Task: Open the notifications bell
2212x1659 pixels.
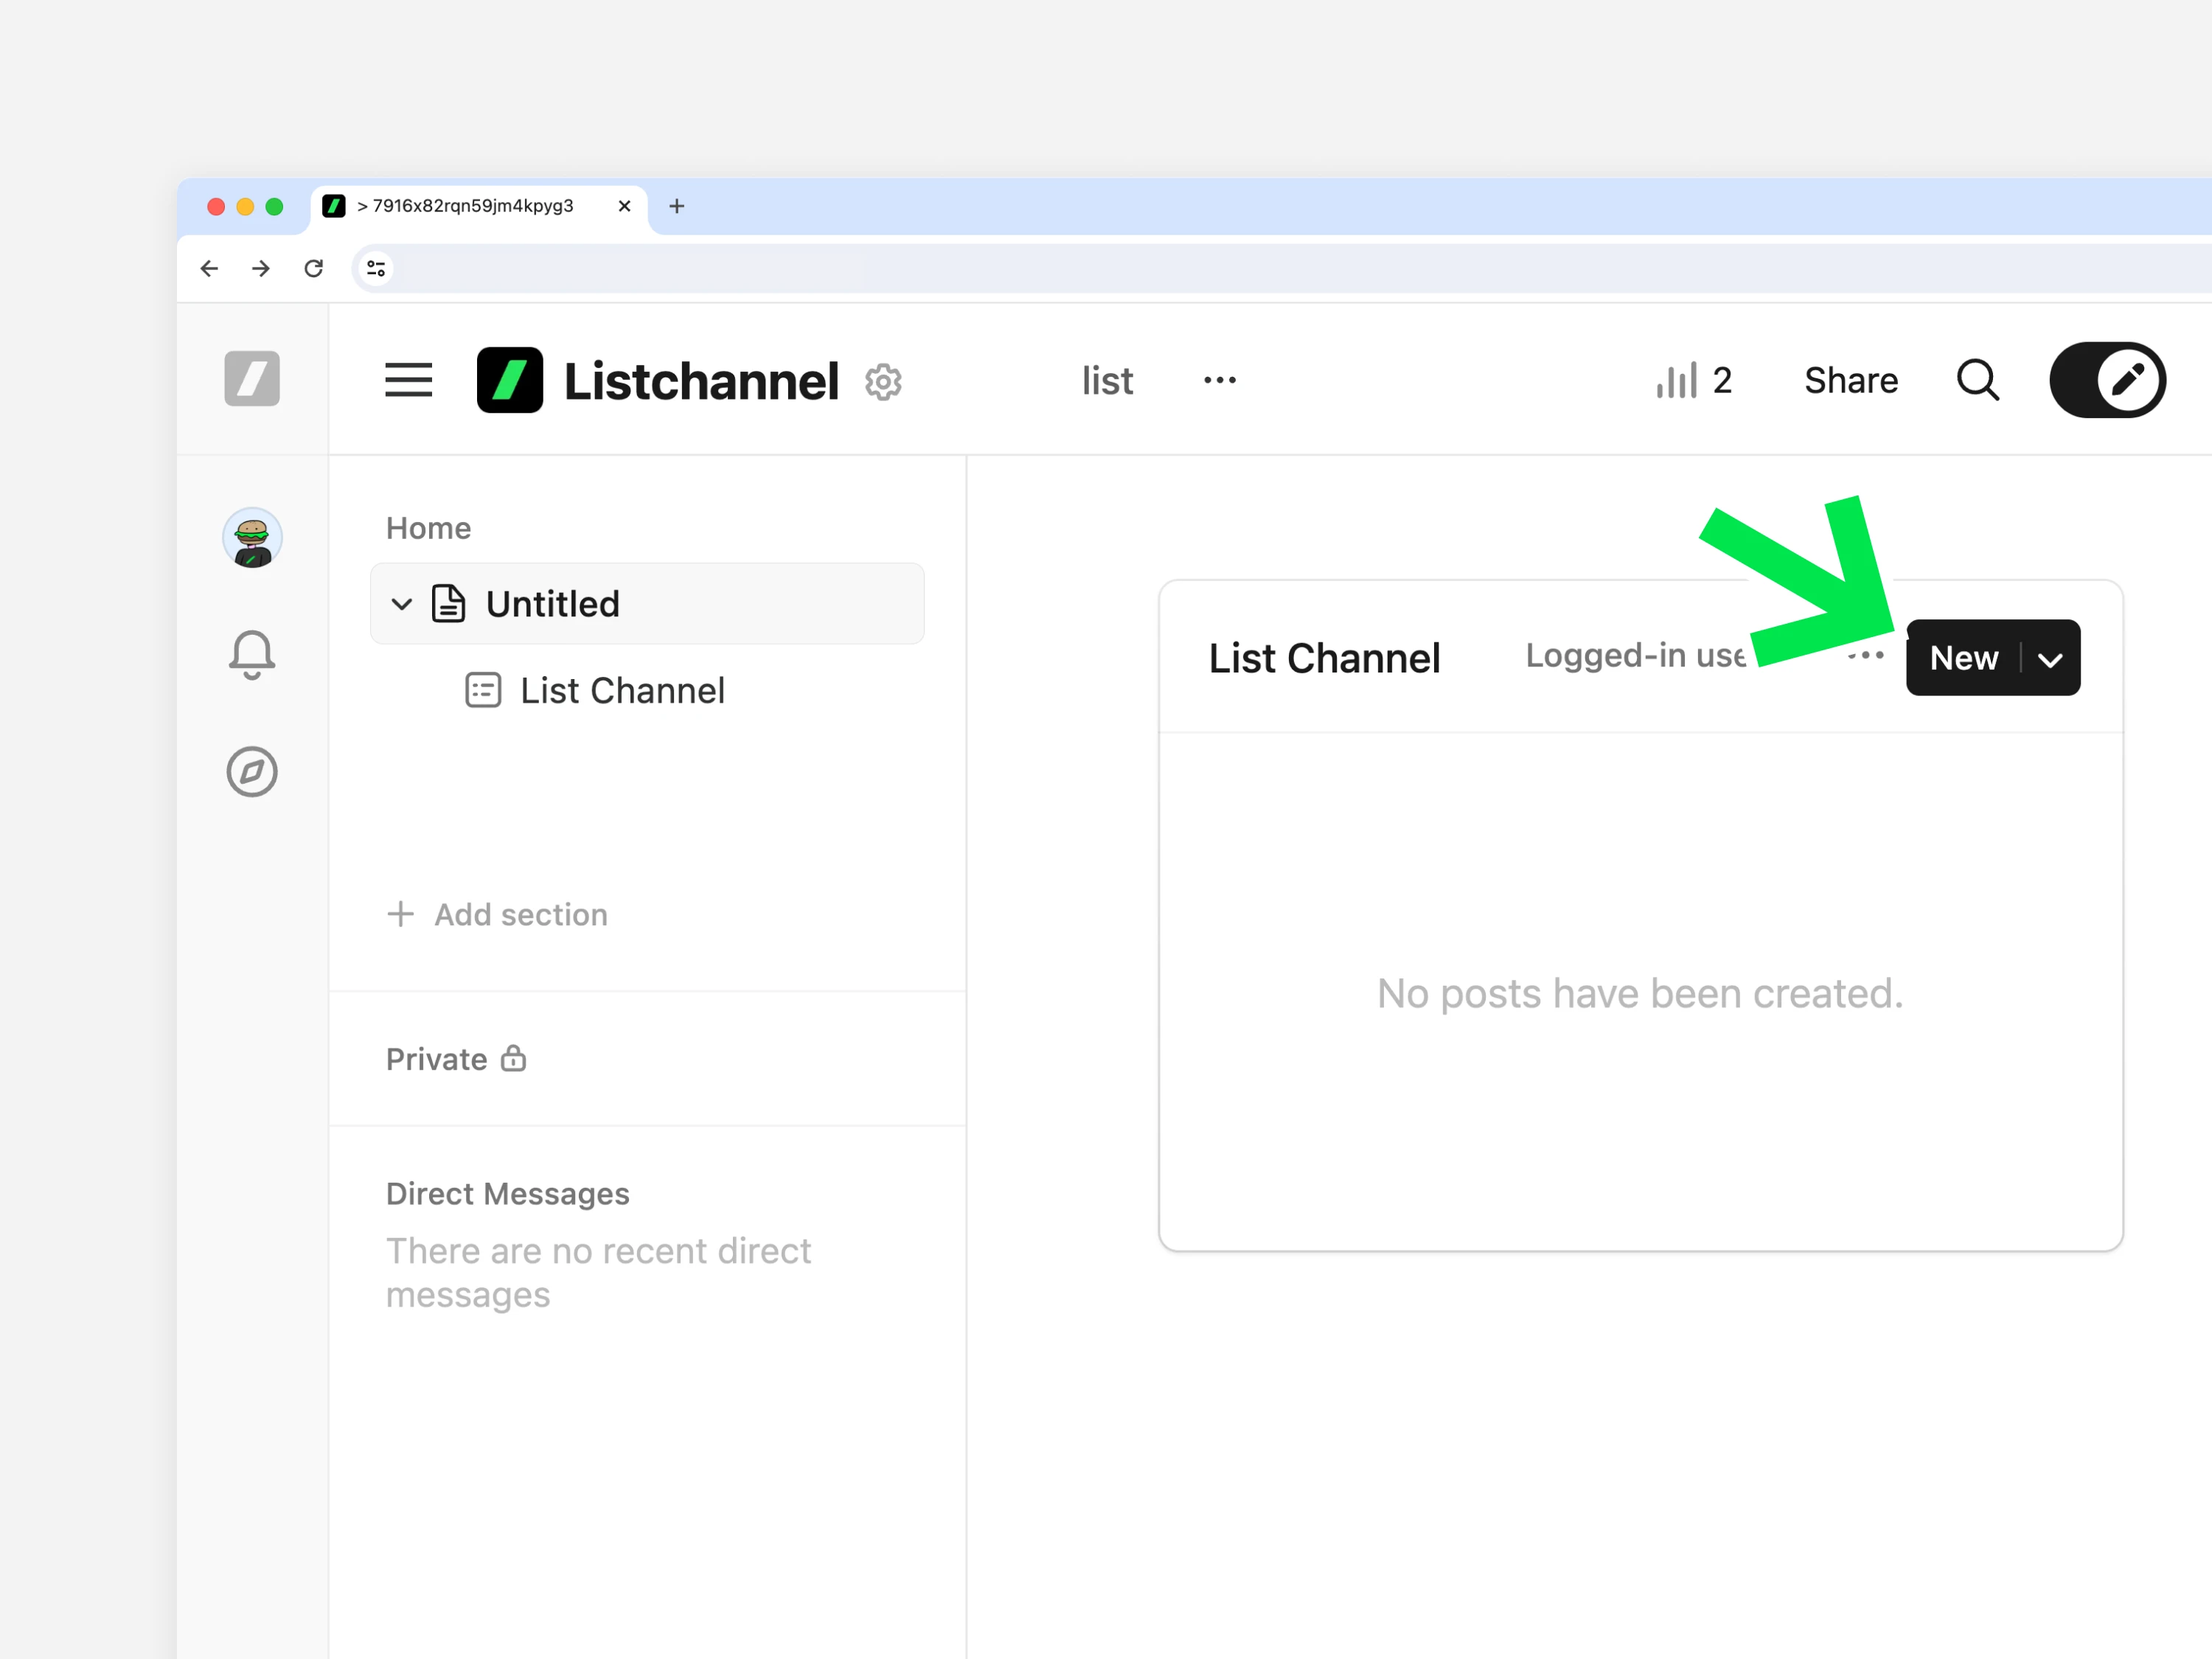Action: (x=252, y=655)
